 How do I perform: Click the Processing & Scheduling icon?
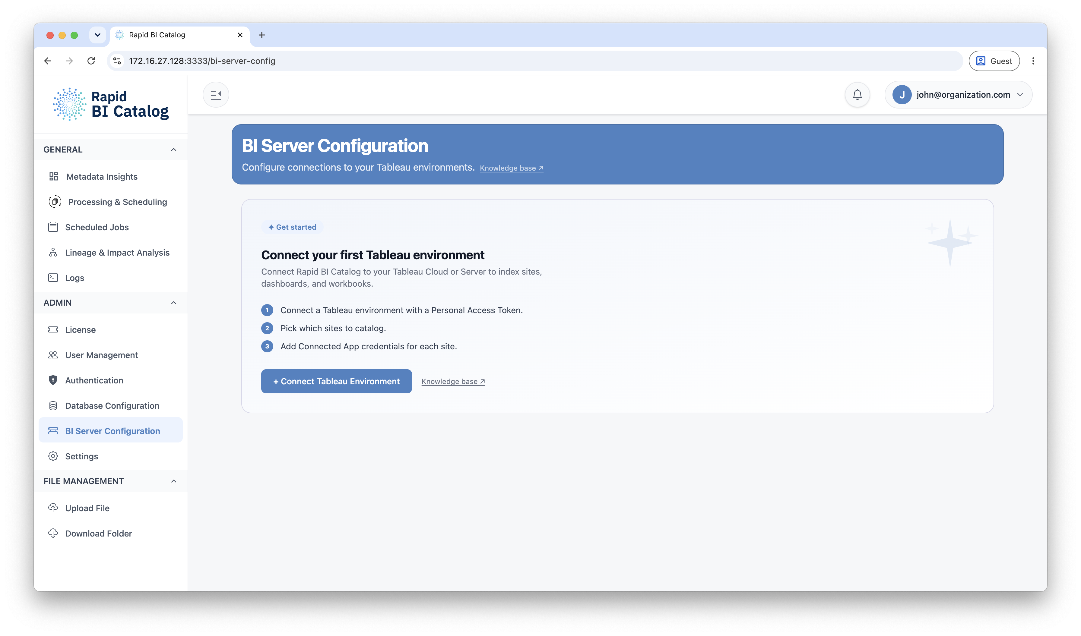55,202
